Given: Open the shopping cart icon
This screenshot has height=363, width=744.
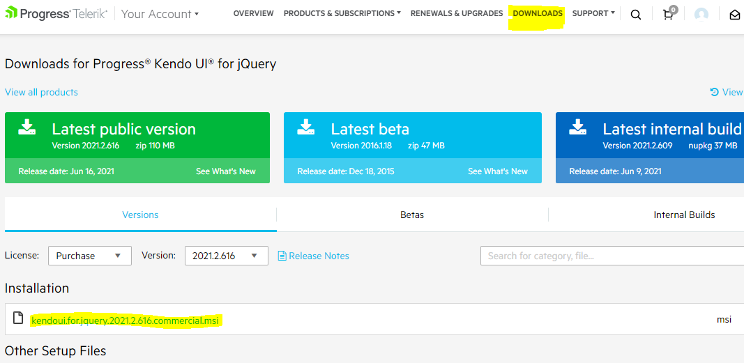Looking at the screenshot, I should tap(668, 15).
